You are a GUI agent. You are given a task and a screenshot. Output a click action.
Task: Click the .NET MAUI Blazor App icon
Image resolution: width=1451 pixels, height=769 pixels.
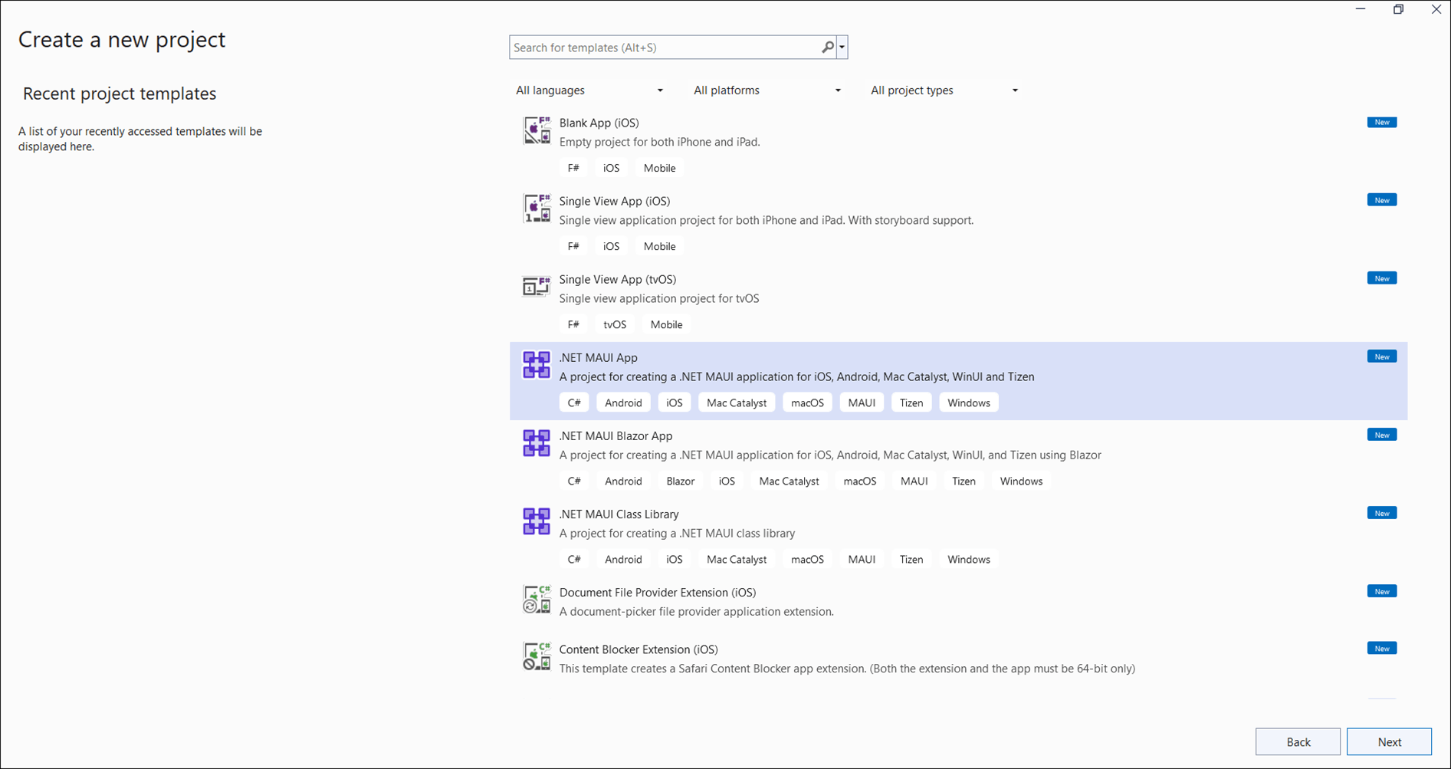[537, 443]
